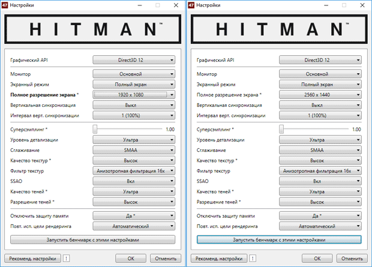Viewport: 372px width, 267px height.
Task: Open Разрешение теней dropdown in right window
Action: click(320, 202)
